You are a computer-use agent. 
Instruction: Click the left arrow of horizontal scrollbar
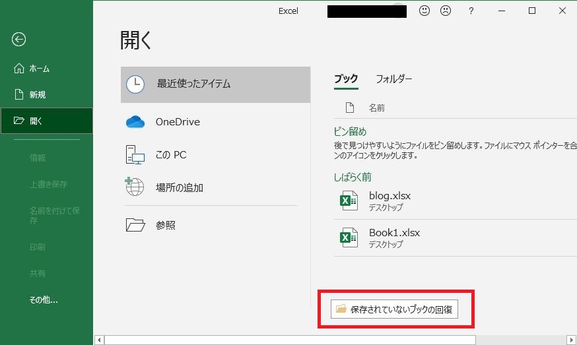[99, 340]
